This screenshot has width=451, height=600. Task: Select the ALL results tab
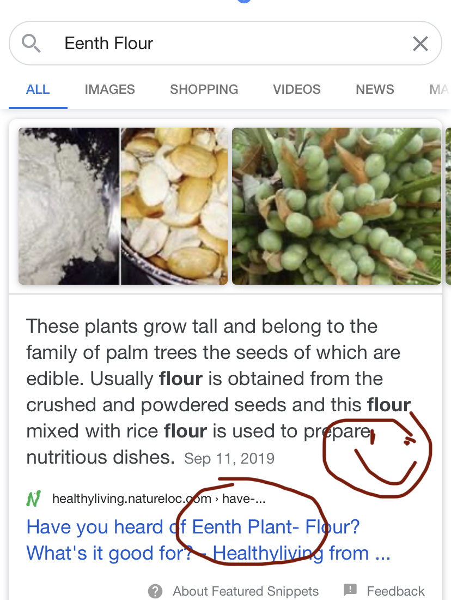coord(38,89)
